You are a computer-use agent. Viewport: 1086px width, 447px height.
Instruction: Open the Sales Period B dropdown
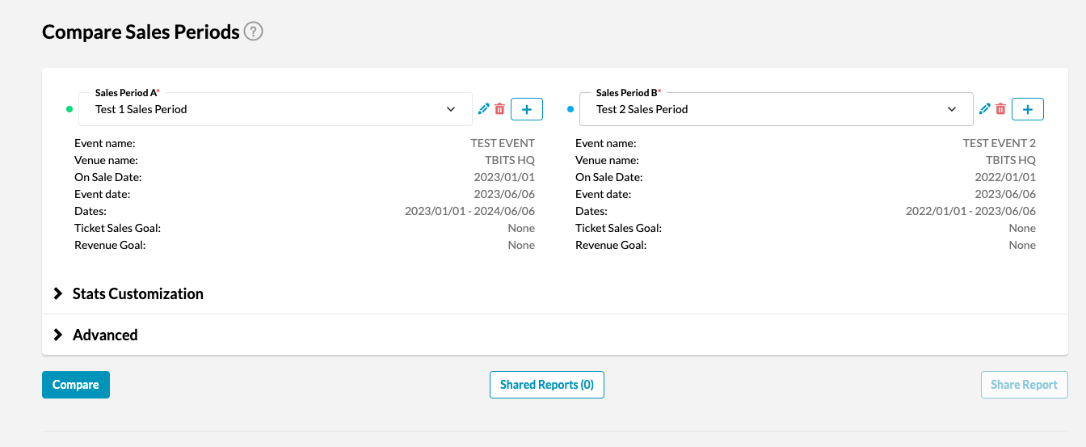coord(776,109)
